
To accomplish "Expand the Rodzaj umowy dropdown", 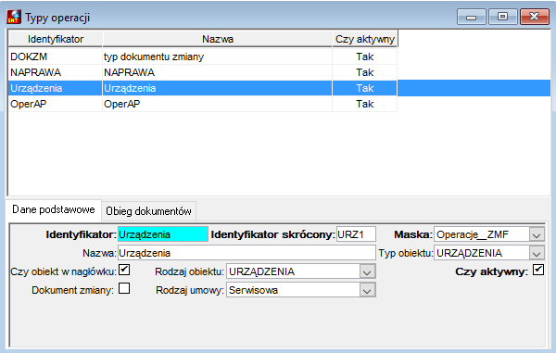I will pyautogui.click(x=367, y=290).
